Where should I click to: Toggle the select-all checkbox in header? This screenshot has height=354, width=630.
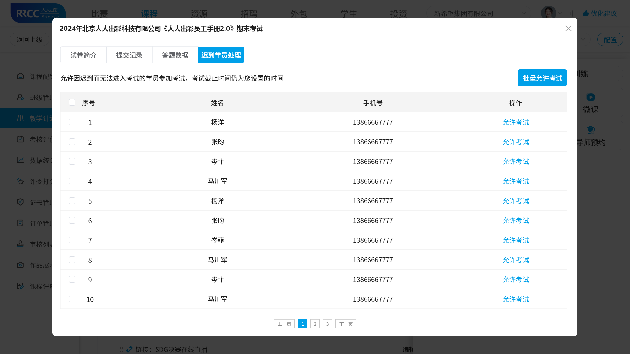click(72, 102)
